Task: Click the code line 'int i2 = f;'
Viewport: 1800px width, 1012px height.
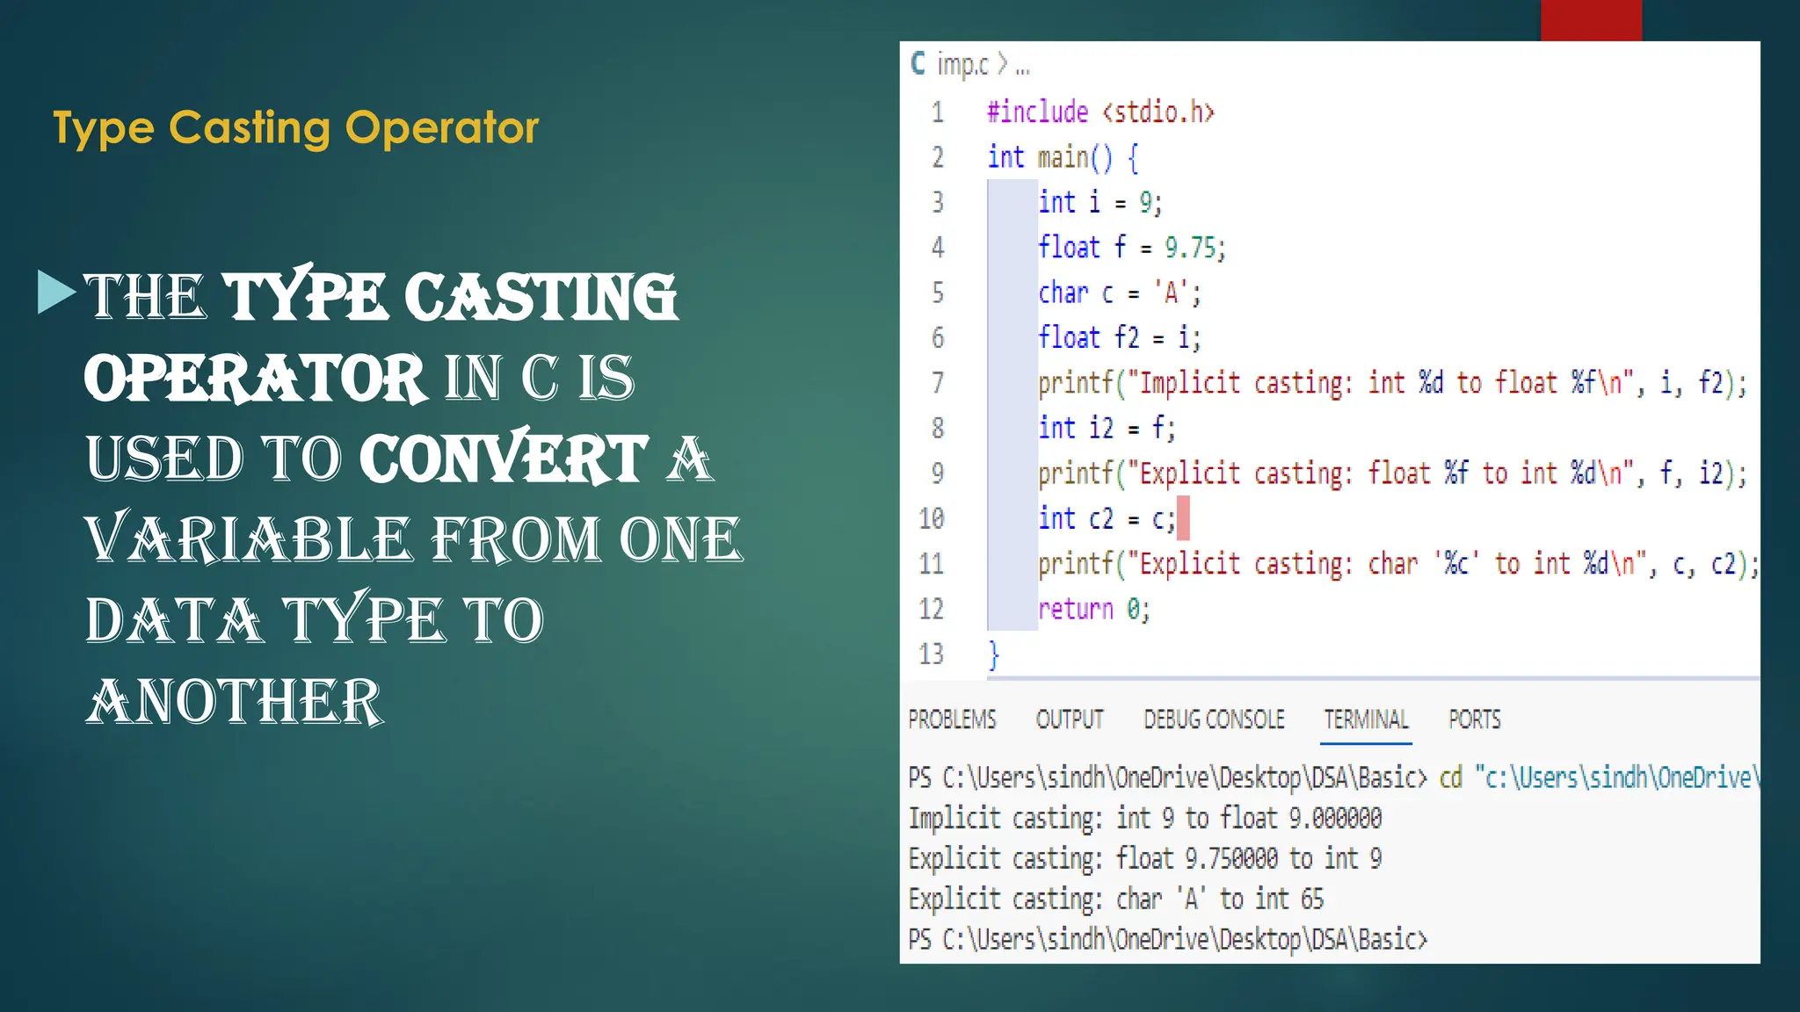Action: [1106, 428]
